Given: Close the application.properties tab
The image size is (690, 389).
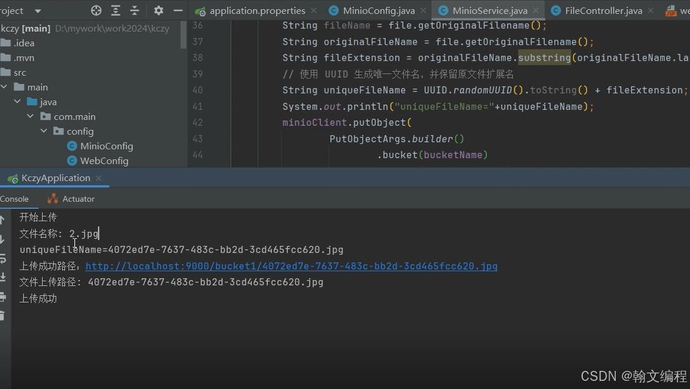Looking at the screenshot, I should click(314, 11).
